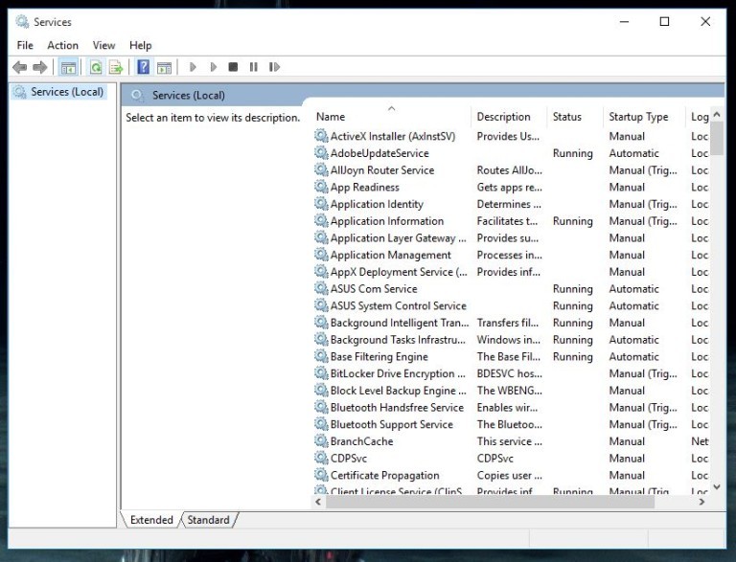This screenshot has width=736, height=562.
Task: Select the AppX Deployment Service row
Action: point(511,272)
